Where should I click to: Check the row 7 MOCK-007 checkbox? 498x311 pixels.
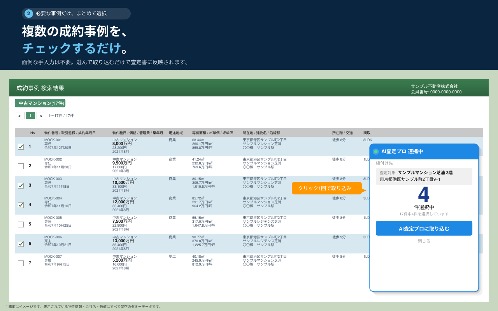click(21, 263)
